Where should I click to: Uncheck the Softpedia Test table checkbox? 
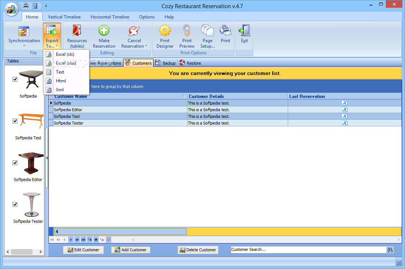15,121
